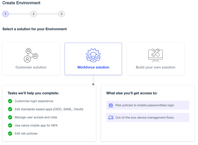This screenshot has height=145, width=198.
Task: Pick Build your own solution option
Action: point(155,67)
